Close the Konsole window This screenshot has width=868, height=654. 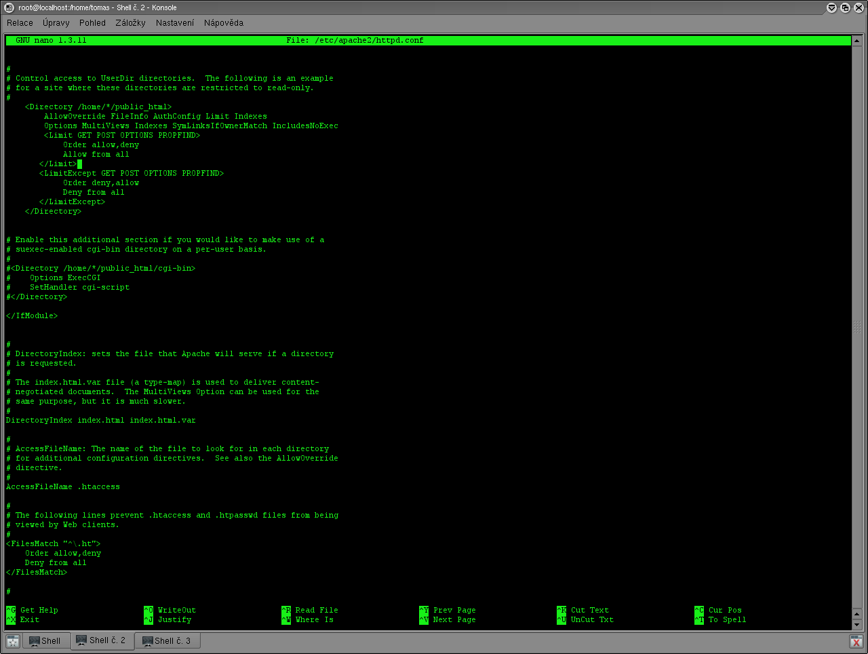tap(858, 7)
